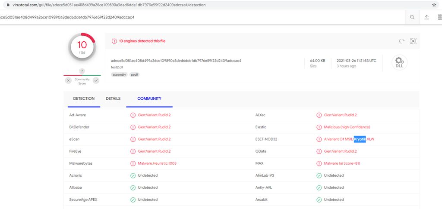The image size is (442, 209).
Task: Click the alert icon in the ALYac row
Action: click(x=319, y=115)
